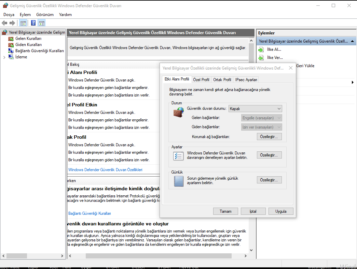Screen dimensions: 357x269
Task: Click Geri Yükle in the Eylemler pane
Action: point(305,66)
